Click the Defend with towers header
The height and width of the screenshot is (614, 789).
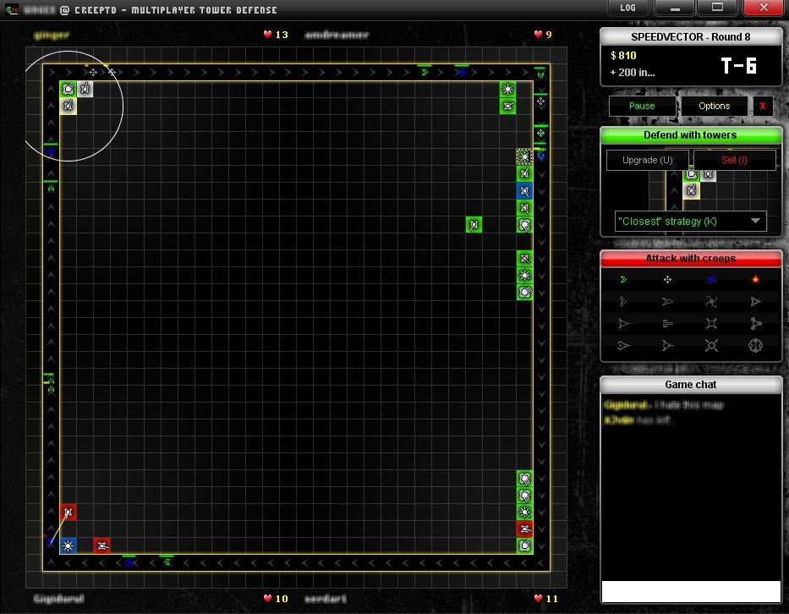click(690, 135)
